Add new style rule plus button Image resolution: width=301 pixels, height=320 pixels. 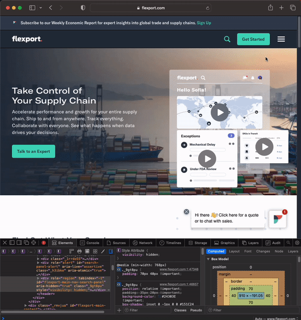(x=119, y=310)
